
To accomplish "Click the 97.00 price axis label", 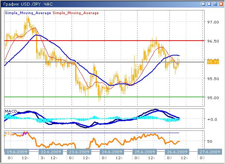I will point(212,22).
